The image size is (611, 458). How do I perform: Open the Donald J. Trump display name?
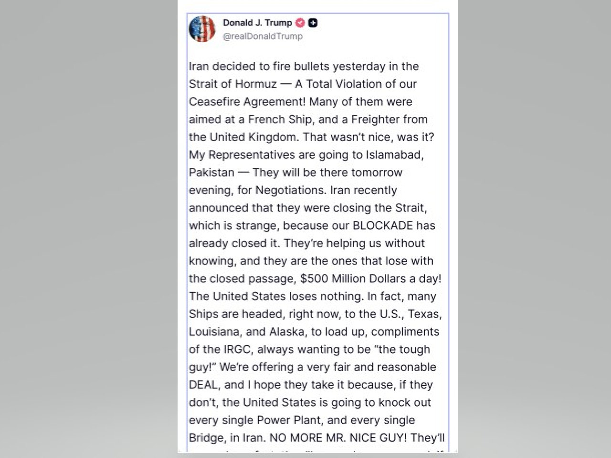[x=257, y=22]
